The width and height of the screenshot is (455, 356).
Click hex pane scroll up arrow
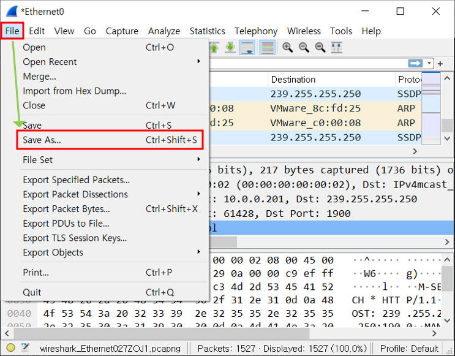coord(447,259)
